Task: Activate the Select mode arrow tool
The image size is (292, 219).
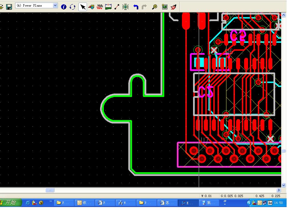Action: (x=83, y=7)
